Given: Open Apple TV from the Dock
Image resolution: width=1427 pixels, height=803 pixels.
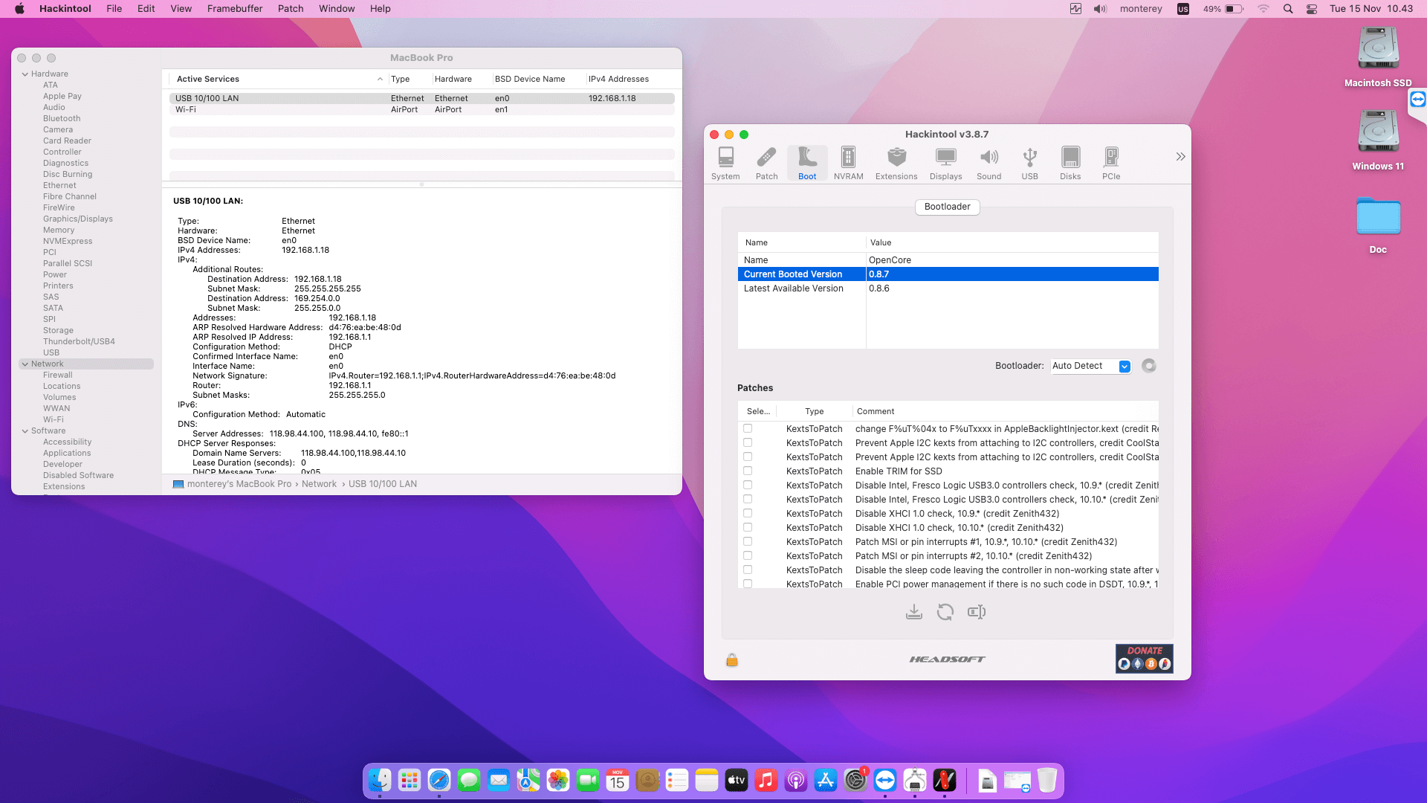Looking at the screenshot, I should [x=737, y=780].
